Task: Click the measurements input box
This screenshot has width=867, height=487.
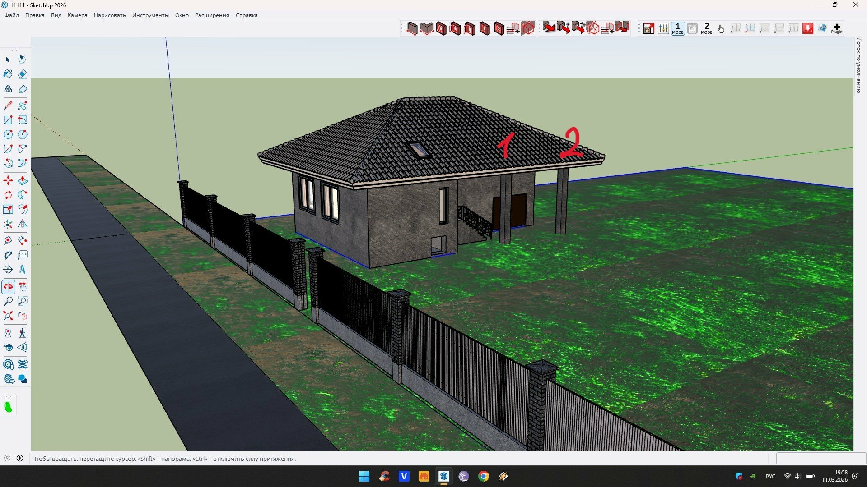Action: [820, 459]
